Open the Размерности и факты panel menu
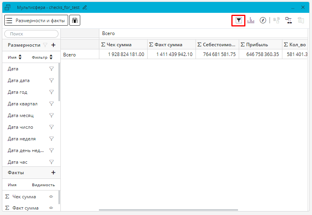The width and height of the screenshot is (312, 215). point(36,20)
